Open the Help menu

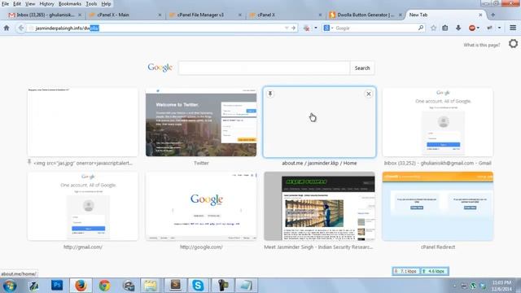[106, 4]
